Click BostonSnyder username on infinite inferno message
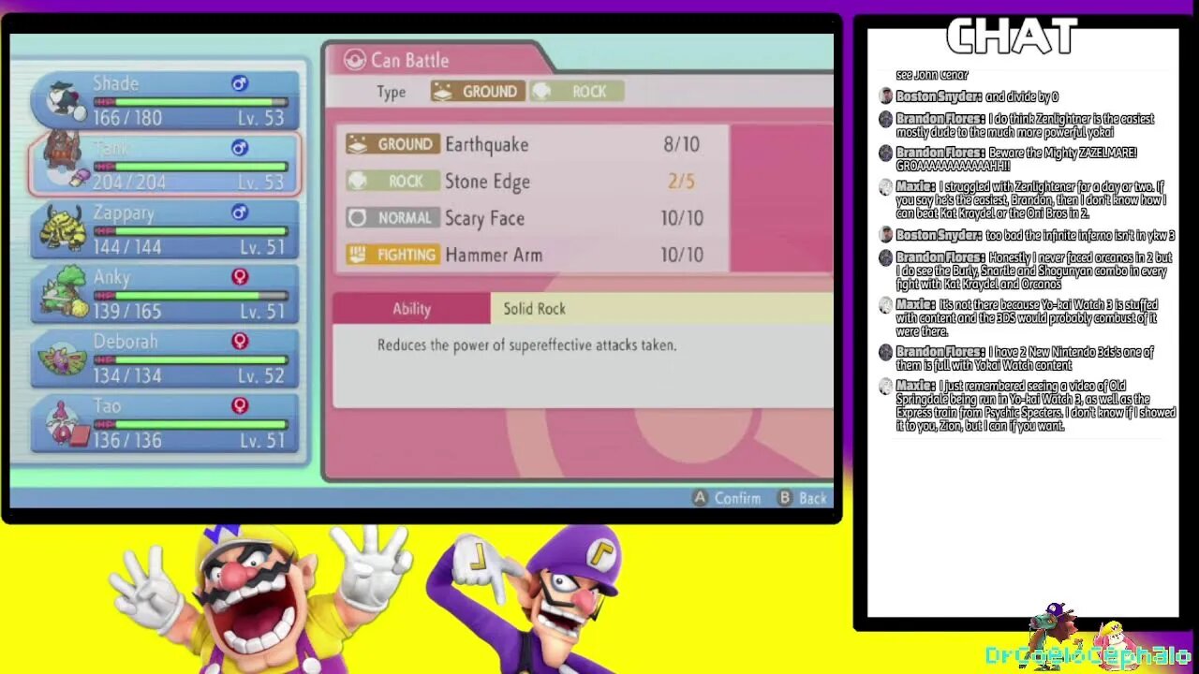 point(940,235)
